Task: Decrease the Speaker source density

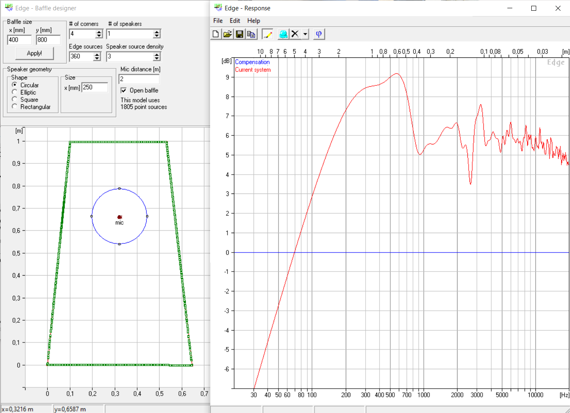Action: pyautogui.click(x=157, y=59)
